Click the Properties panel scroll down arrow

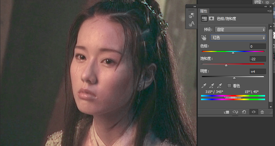[x=270, y=107]
